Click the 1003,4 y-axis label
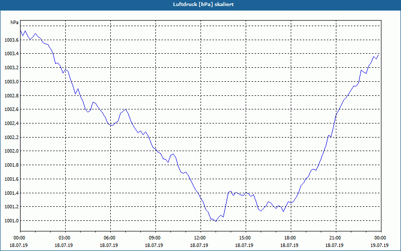 [12, 54]
